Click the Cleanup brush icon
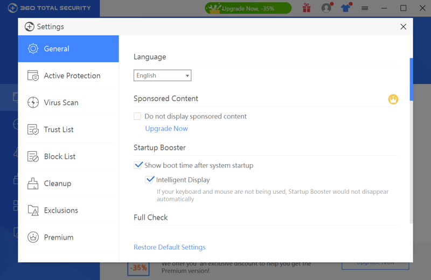The image size is (431, 280). [x=33, y=183]
